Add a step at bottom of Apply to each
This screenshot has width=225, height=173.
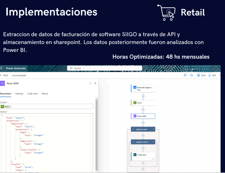click(x=143, y=169)
